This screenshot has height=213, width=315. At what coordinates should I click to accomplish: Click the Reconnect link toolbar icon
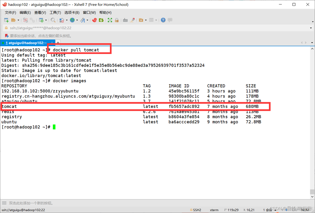click(32, 20)
